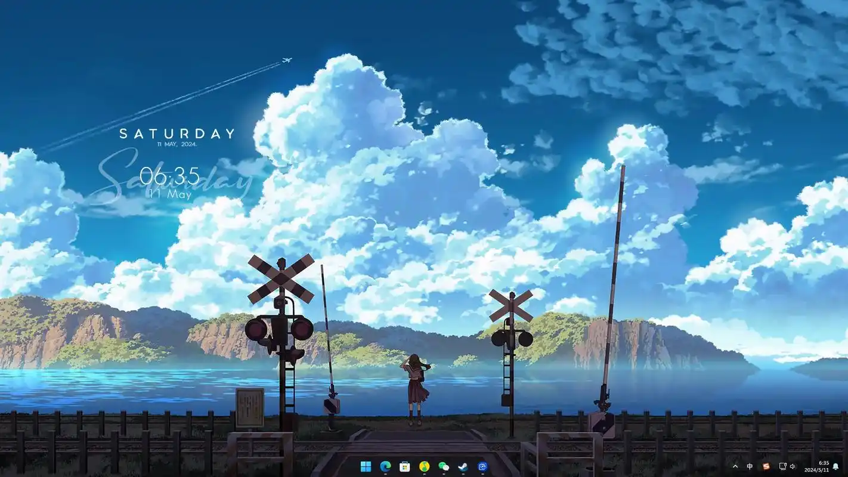The width and height of the screenshot is (848, 477).
Task: Click the speaker volume icon in tray
Action: pyautogui.click(x=793, y=466)
